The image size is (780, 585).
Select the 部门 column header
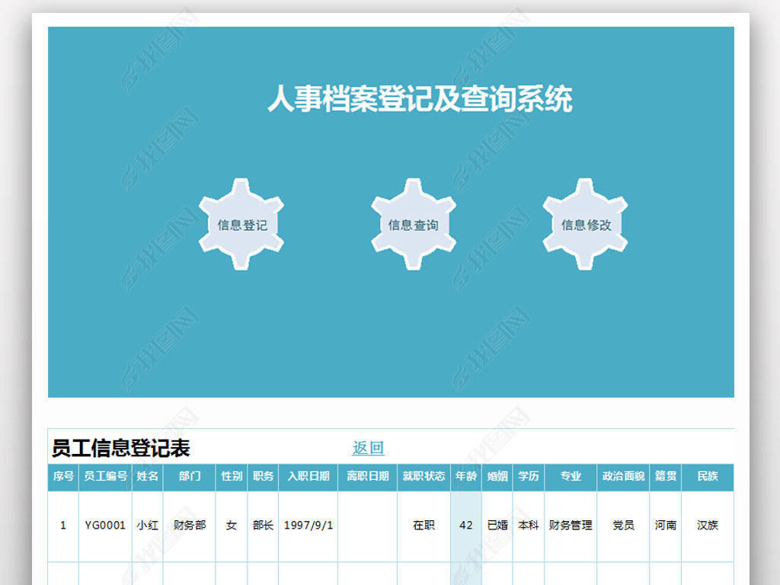tap(190, 476)
